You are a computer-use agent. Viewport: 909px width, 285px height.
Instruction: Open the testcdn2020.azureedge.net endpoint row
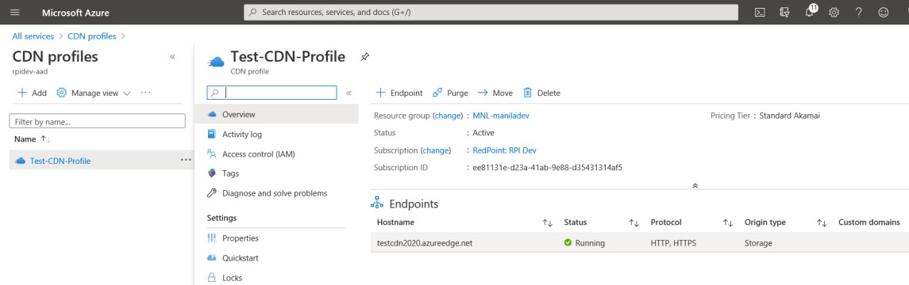point(639,243)
